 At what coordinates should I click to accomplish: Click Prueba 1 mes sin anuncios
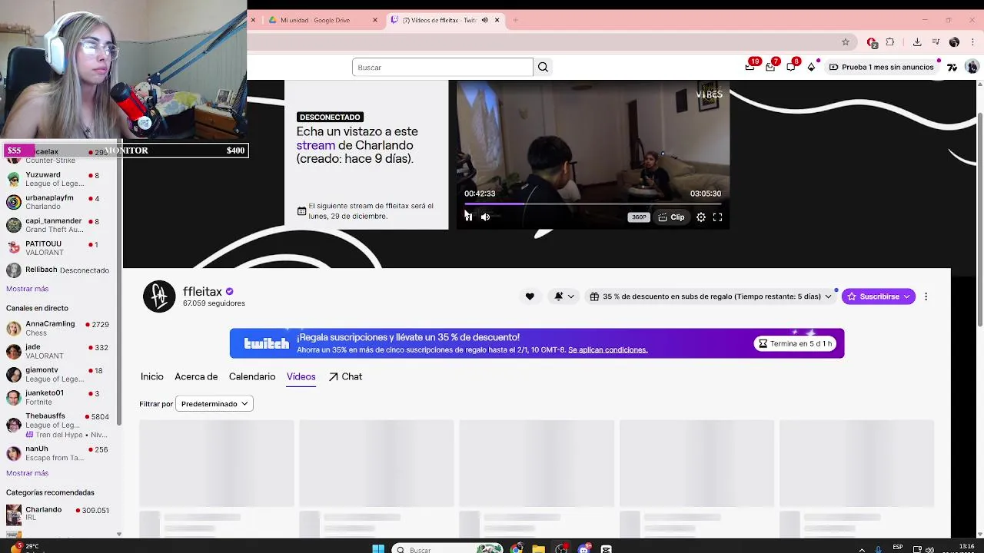881,67
